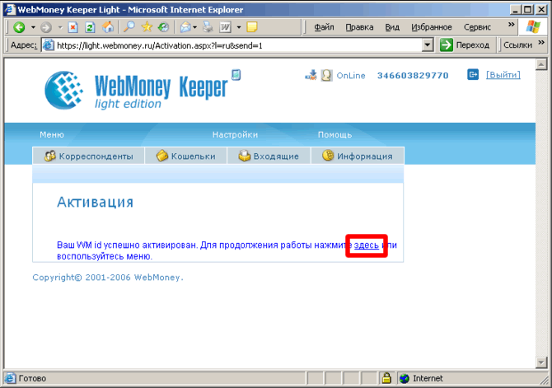
Task: Open the Вид menu
Action: tap(392, 27)
